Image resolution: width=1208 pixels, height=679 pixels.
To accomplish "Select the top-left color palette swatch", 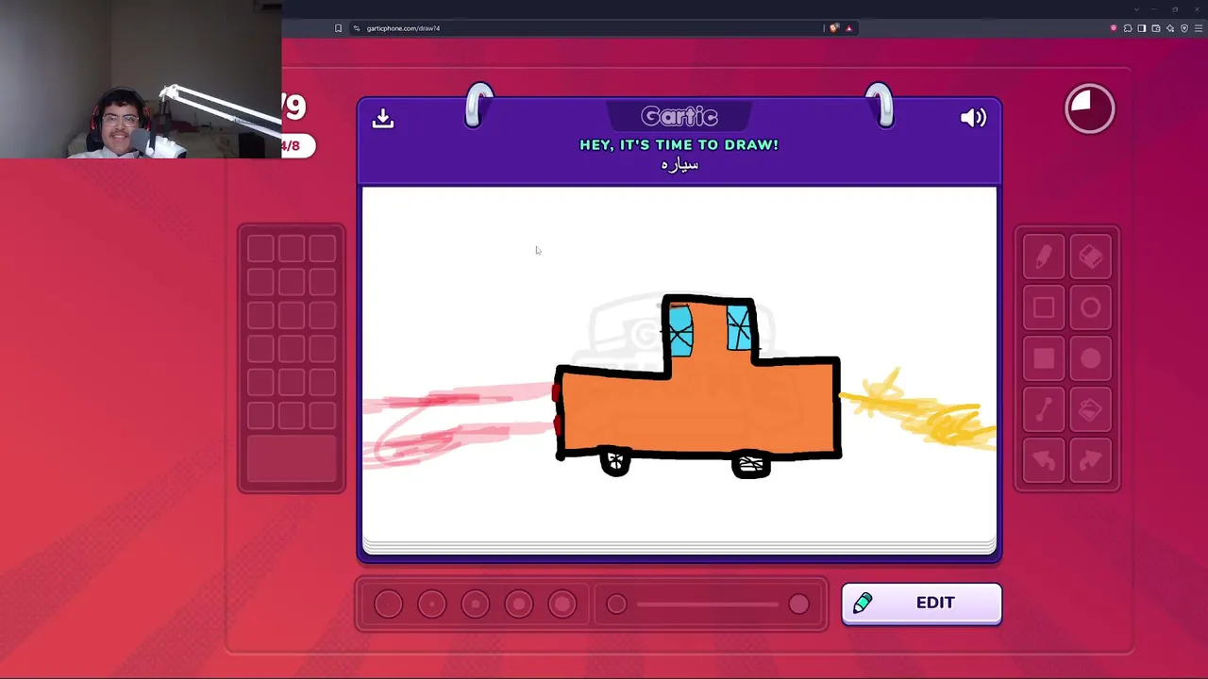I will click(260, 248).
